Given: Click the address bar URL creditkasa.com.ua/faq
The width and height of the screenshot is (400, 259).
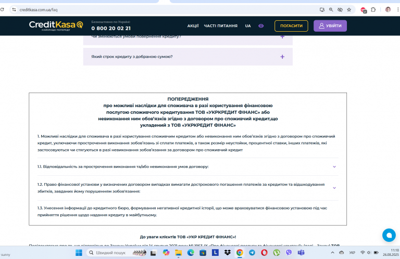Looking at the screenshot, I should tap(39, 10).
